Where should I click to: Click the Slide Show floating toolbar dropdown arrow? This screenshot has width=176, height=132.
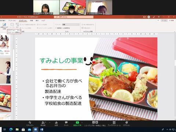[x=18, y=30]
